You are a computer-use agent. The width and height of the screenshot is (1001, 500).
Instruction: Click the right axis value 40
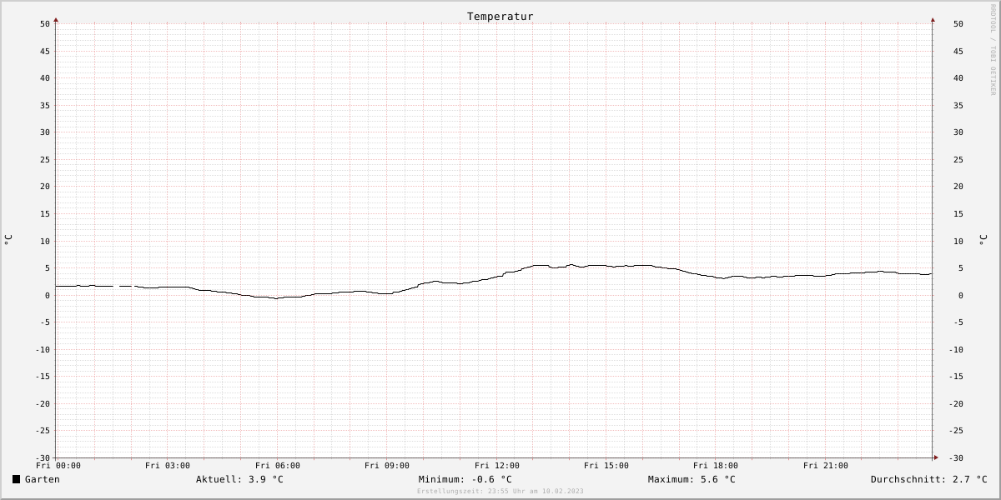point(958,78)
